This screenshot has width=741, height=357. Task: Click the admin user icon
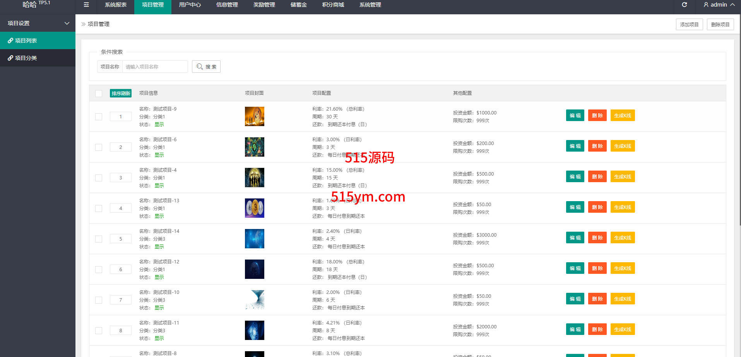click(706, 5)
